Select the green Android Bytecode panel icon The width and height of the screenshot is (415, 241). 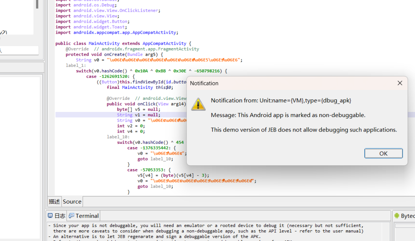[397, 216]
